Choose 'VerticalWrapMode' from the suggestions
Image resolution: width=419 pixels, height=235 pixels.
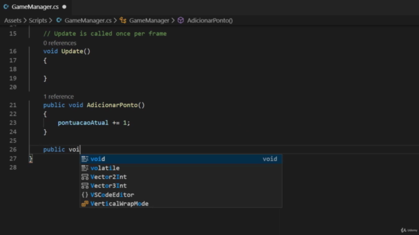coord(181,204)
